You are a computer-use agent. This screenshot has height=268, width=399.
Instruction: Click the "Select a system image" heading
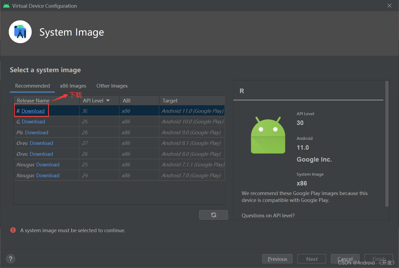pyautogui.click(x=45, y=70)
